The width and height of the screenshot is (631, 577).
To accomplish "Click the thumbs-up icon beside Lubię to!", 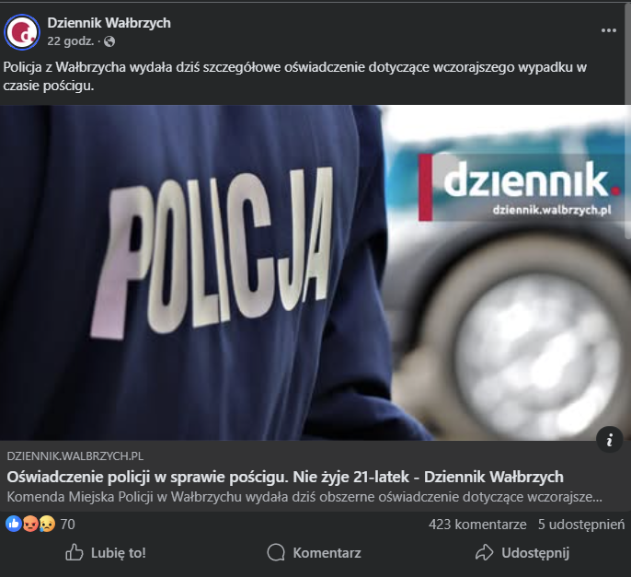I will (x=74, y=552).
